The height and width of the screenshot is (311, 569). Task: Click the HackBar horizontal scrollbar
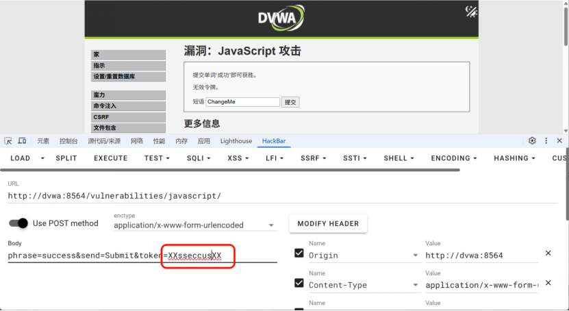[230, 170]
